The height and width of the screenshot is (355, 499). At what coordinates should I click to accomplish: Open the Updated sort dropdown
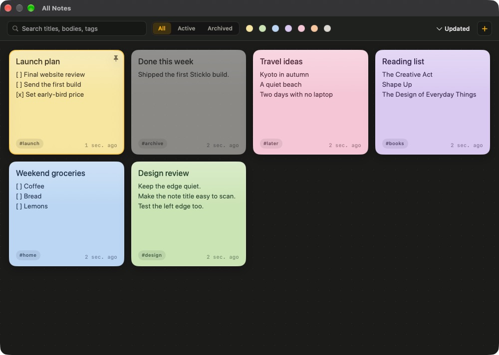pyautogui.click(x=453, y=28)
